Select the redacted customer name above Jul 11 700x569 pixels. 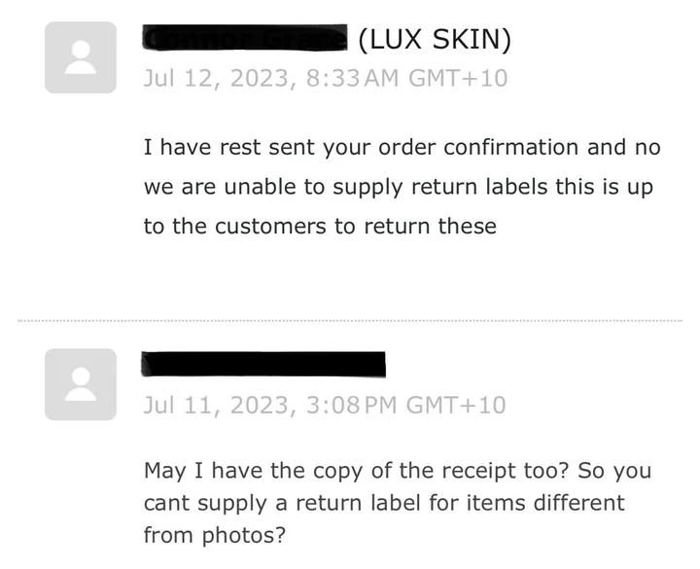(263, 365)
